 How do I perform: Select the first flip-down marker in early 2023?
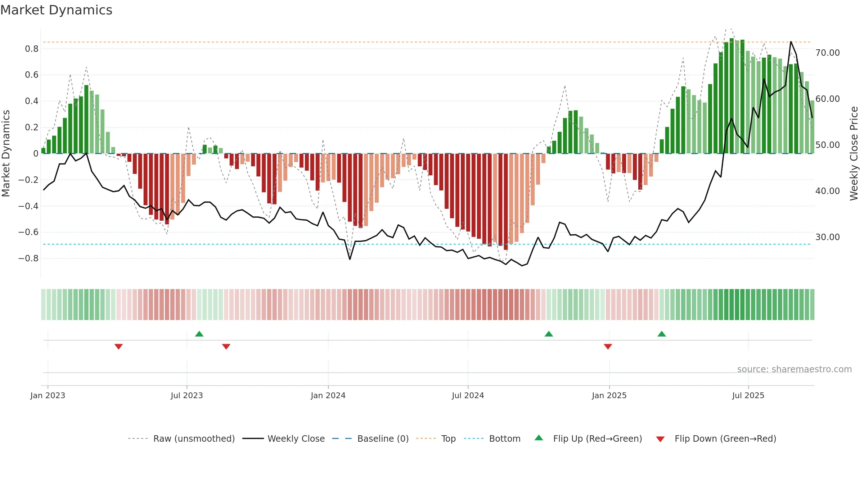[x=118, y=346]
